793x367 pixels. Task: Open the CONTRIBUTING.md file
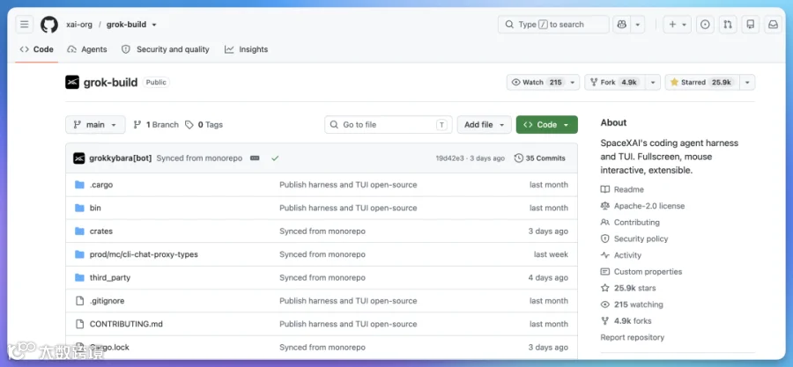click(x=126, y=324)
